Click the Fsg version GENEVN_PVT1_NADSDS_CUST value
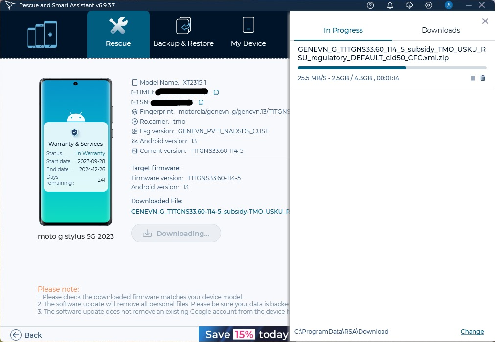The width and height of the screenshot is (495, 342). (223, 131)
